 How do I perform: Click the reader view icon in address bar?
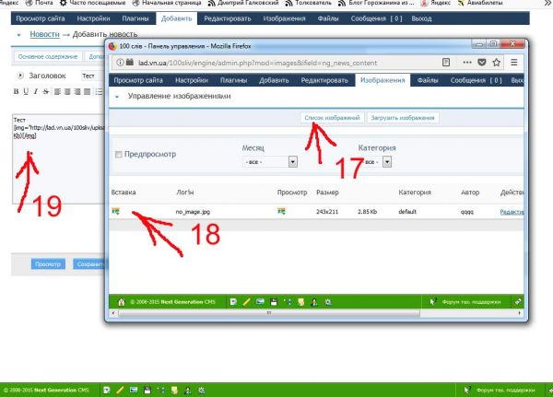coord(446,63)
